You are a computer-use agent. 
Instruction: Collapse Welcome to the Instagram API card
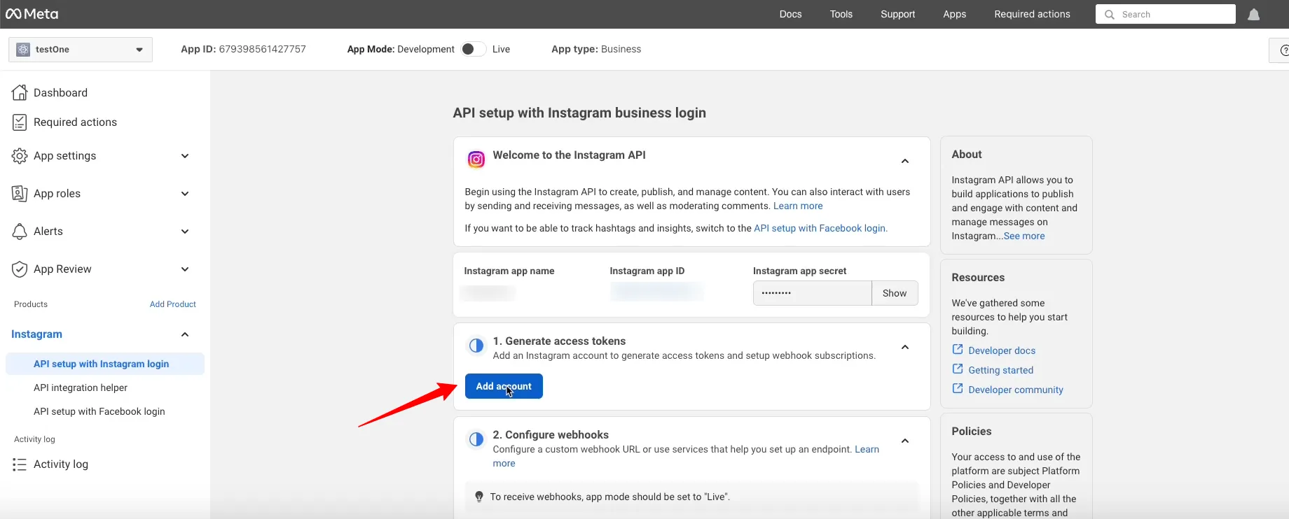pos(905,162)
